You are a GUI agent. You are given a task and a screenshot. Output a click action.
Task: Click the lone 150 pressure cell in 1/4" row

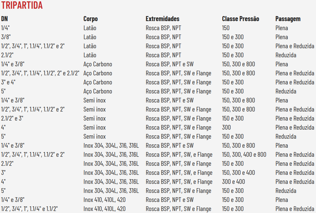(226, 28)
